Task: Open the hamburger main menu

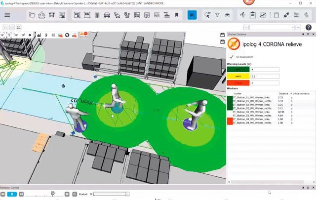Action: click(x=7, y=15)
